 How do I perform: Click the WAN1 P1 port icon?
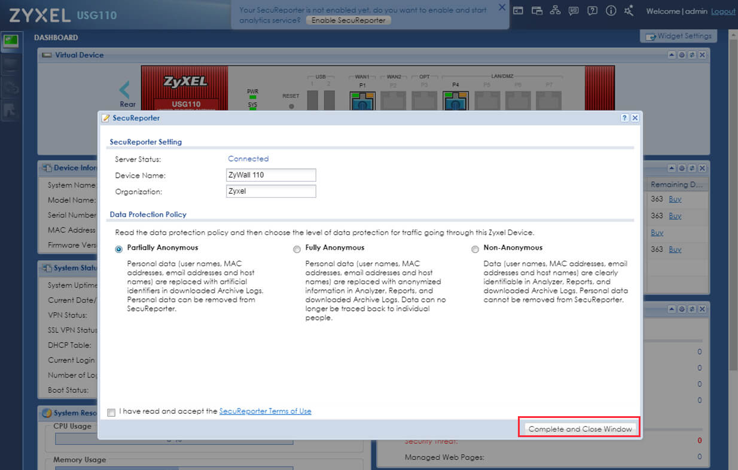tap(362, 100)
